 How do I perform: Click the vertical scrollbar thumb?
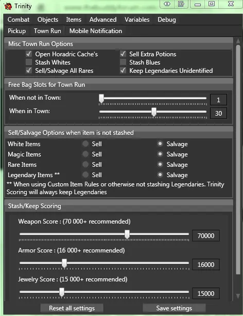tap(238, 160)
